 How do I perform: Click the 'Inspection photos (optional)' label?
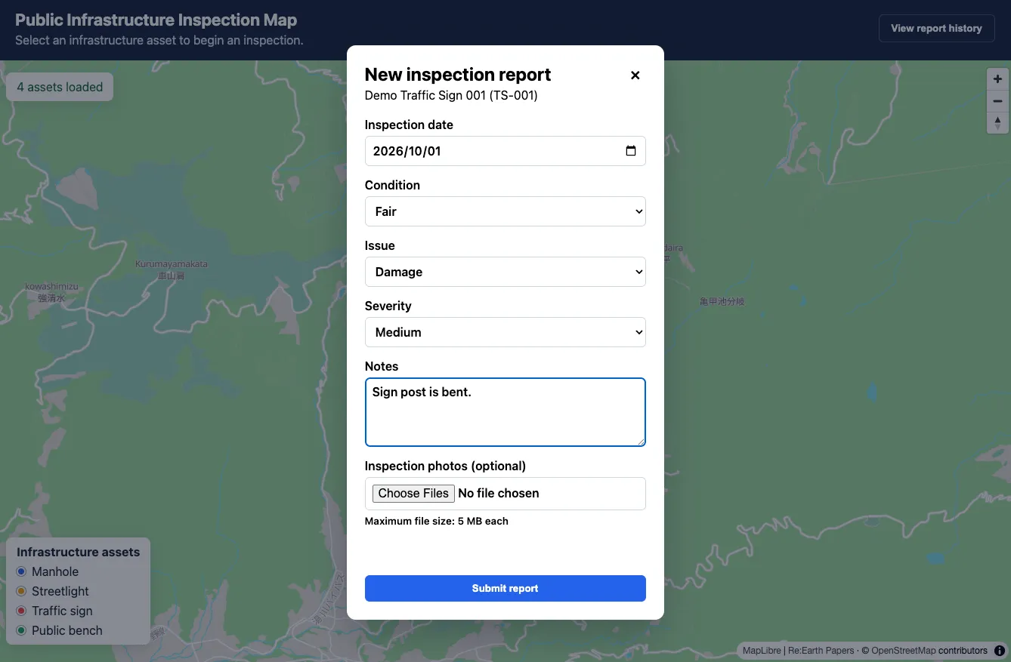point(445,466)
